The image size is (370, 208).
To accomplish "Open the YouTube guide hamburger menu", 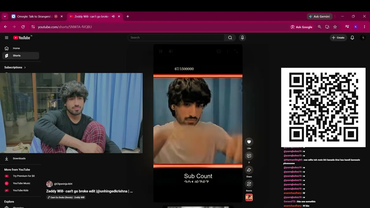I will click(x=6, y=38).
